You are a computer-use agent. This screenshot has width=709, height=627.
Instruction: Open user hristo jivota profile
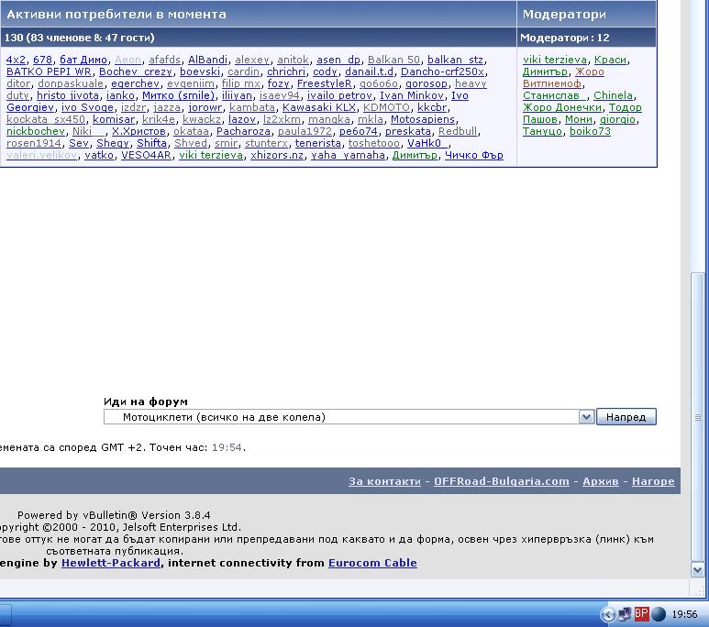click(x=68, y=95)
